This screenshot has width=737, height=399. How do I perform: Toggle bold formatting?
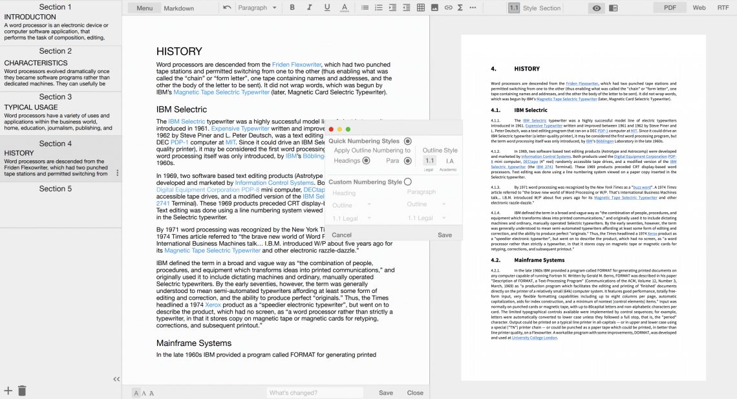click(x=292, y=8)
